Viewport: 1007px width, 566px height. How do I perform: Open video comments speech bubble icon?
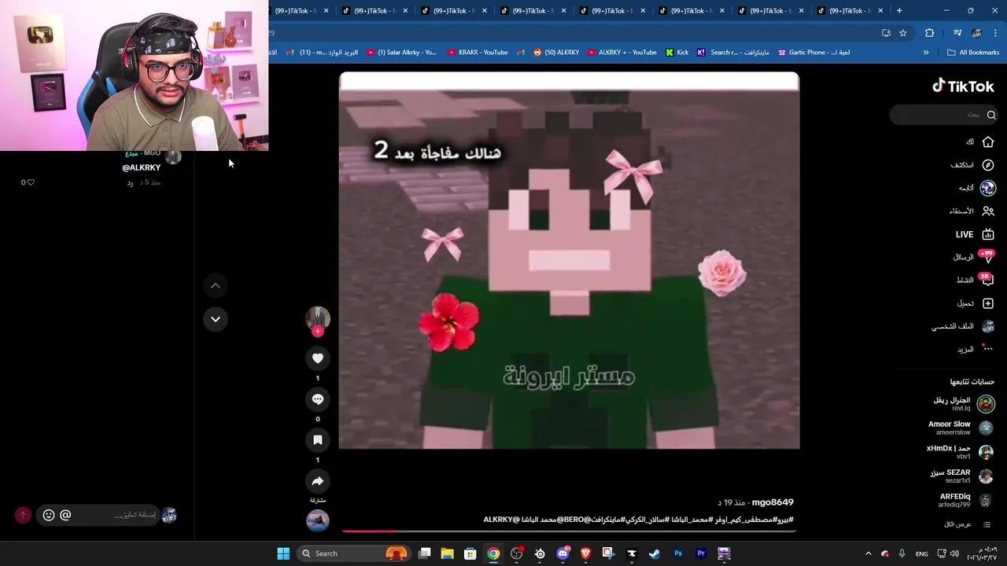coord(318,399)
